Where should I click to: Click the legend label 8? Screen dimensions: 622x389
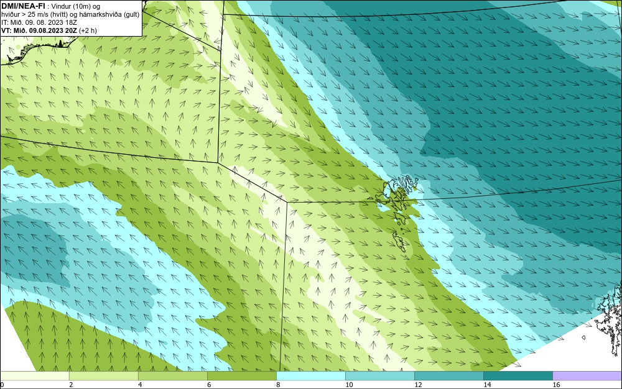(278, 385)
